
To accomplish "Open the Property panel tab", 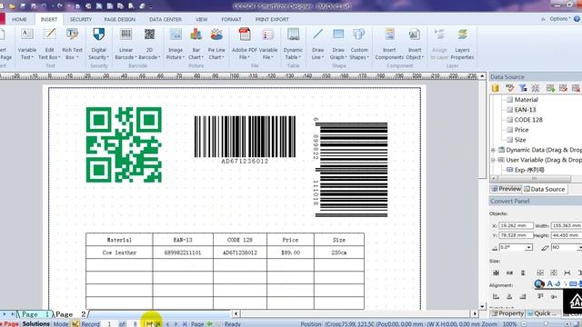I will 507,313.
